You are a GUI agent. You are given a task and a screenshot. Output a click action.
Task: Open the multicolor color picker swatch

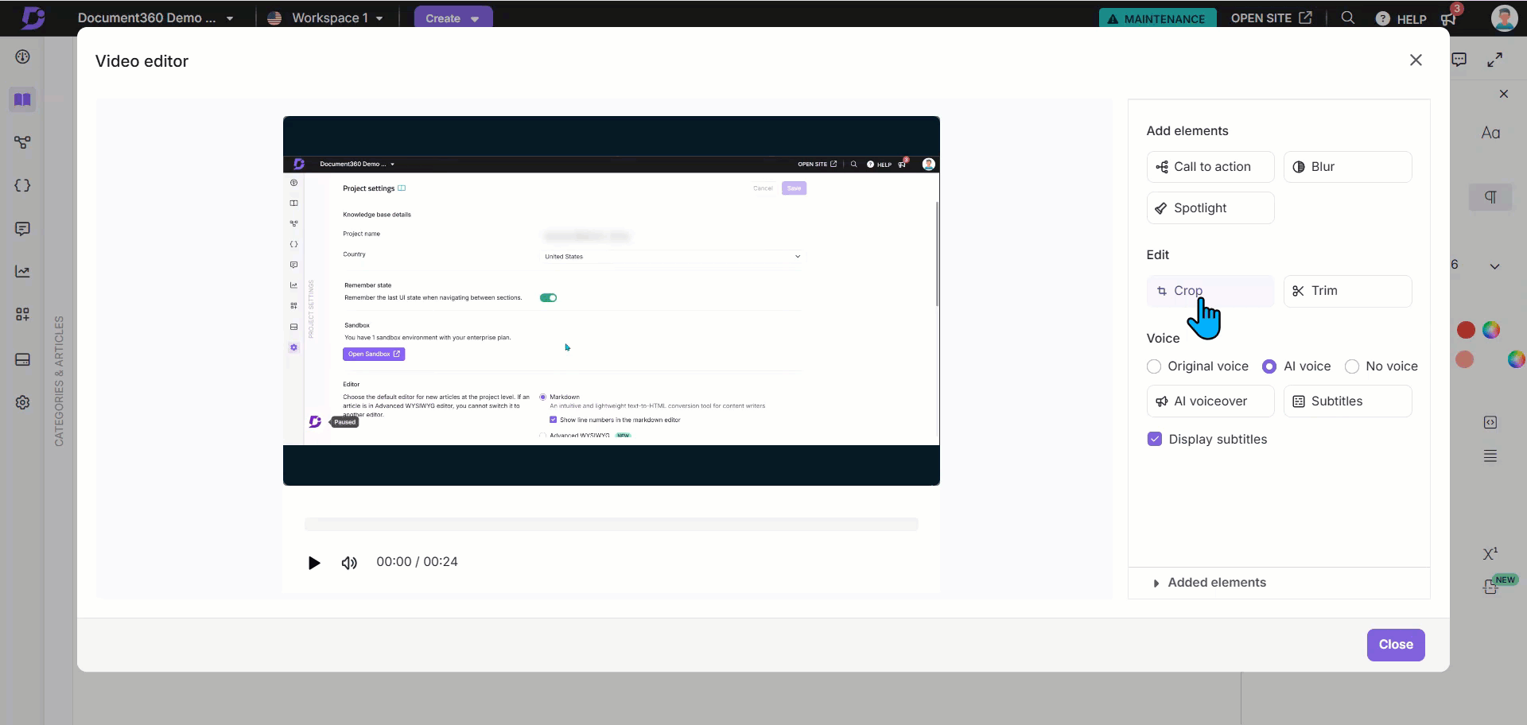click(x=1491, y=330)
